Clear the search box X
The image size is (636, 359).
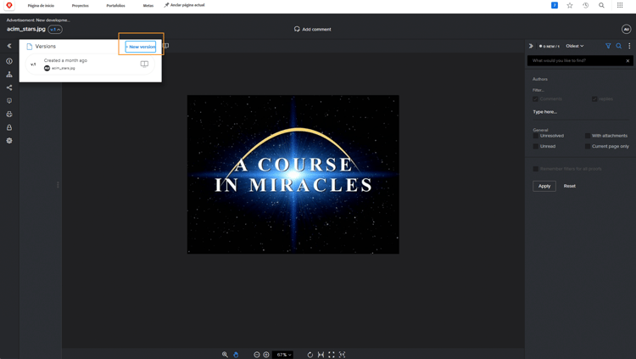628,61
